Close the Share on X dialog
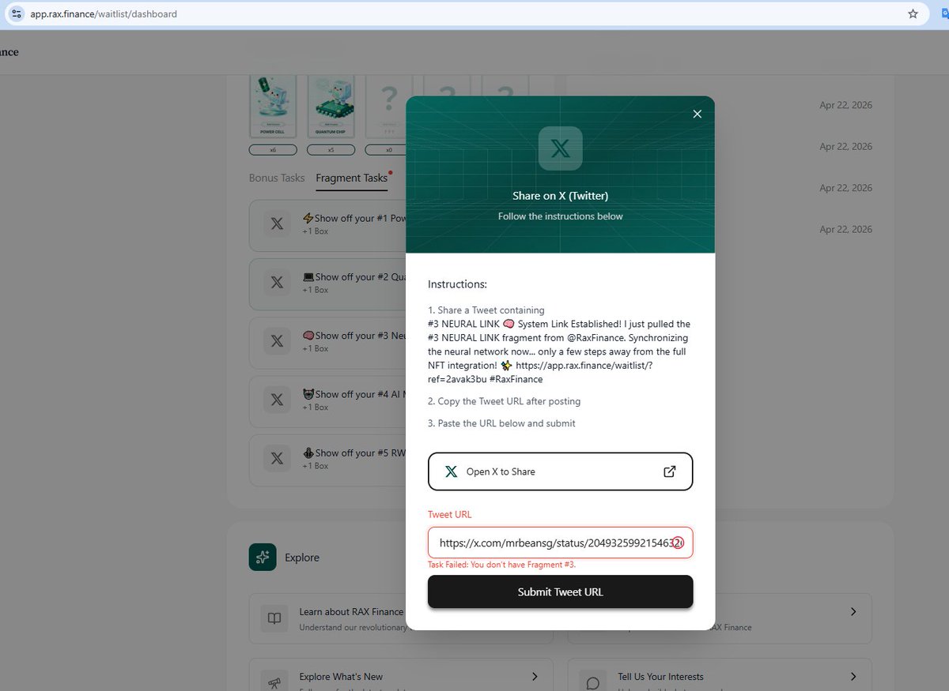The image size is (949, 691). click(697, 114)
